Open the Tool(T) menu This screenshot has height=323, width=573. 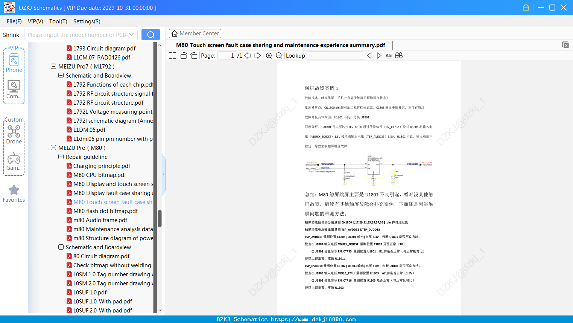point(58,21)
